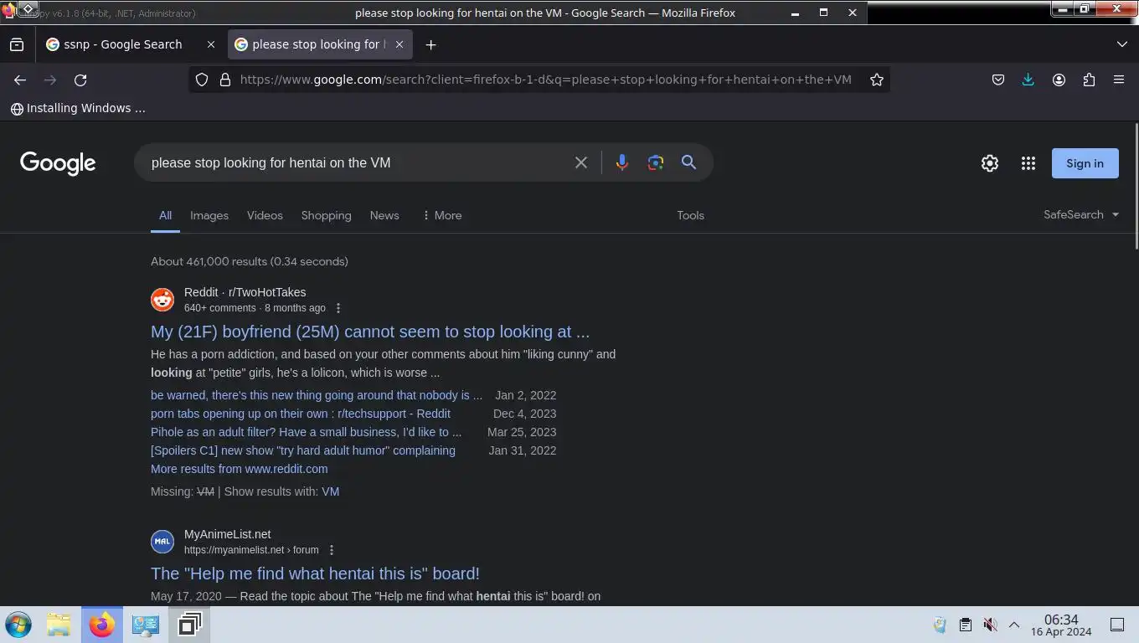Go forward one page in Firefox

tap(50, 80)
